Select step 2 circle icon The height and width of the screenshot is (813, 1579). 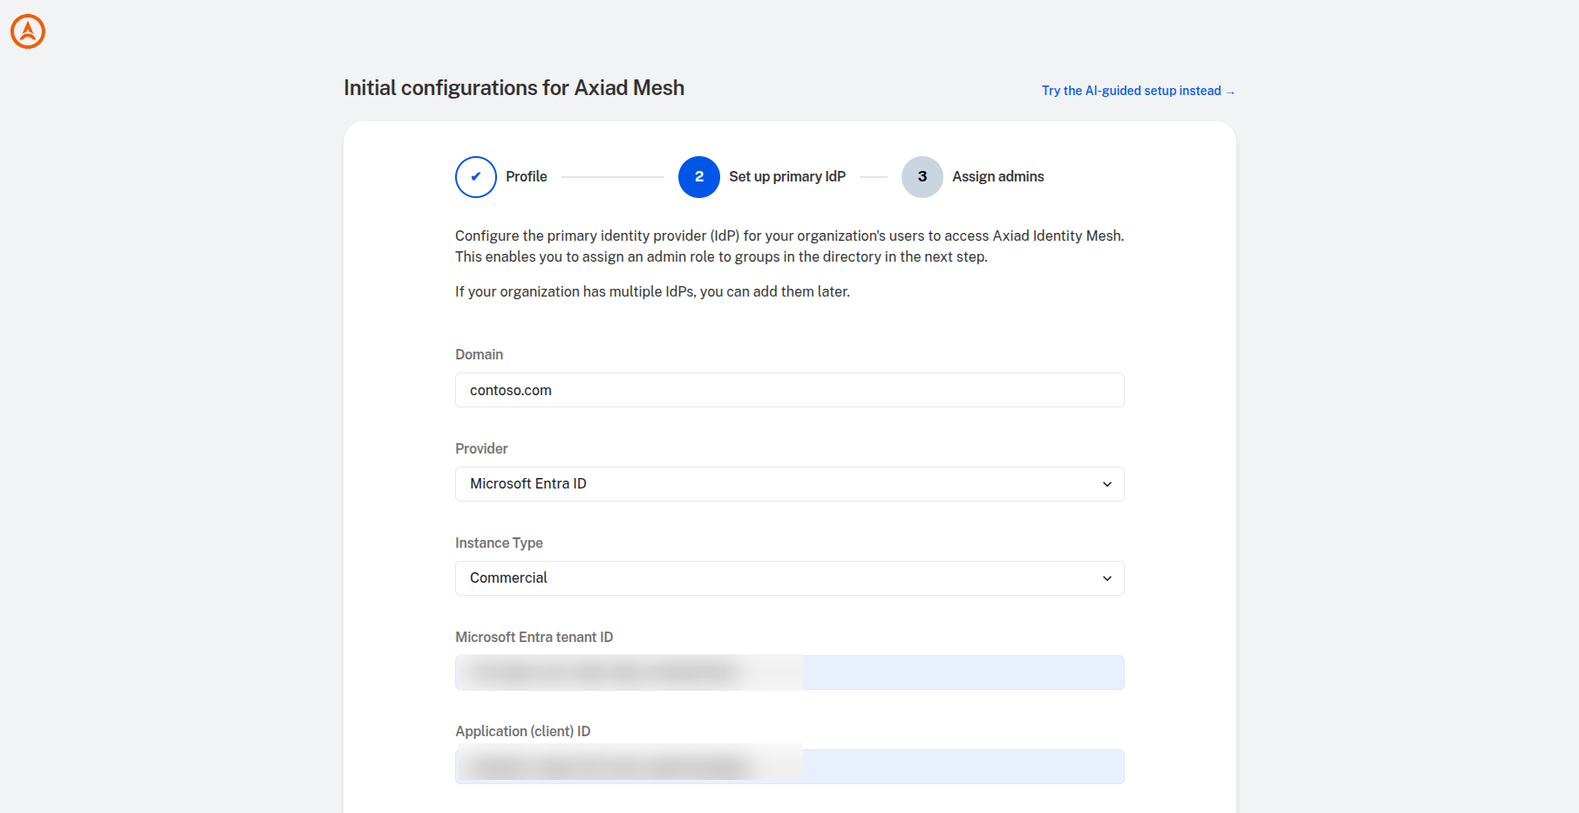point(699,177)
